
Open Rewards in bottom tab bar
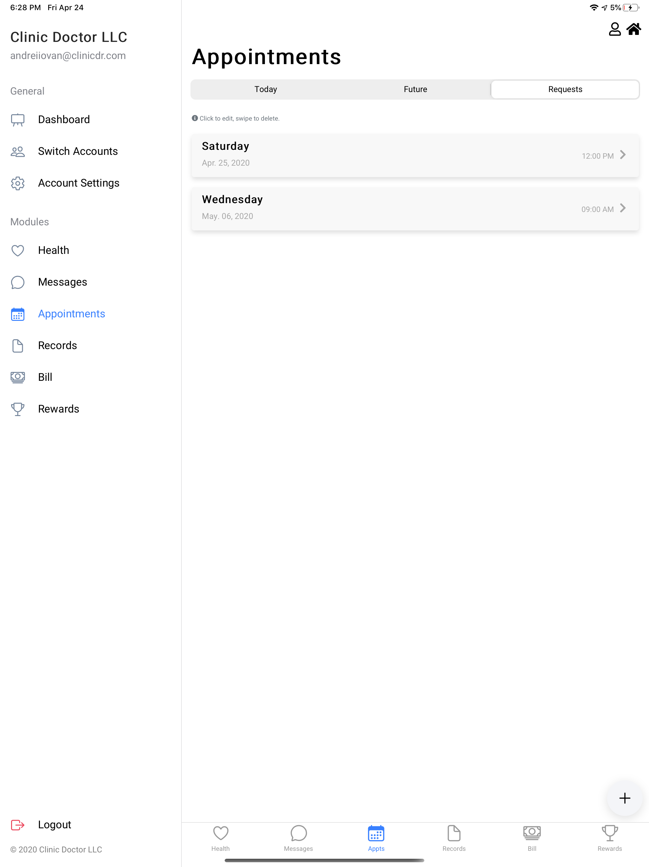[x=609, y=838]
